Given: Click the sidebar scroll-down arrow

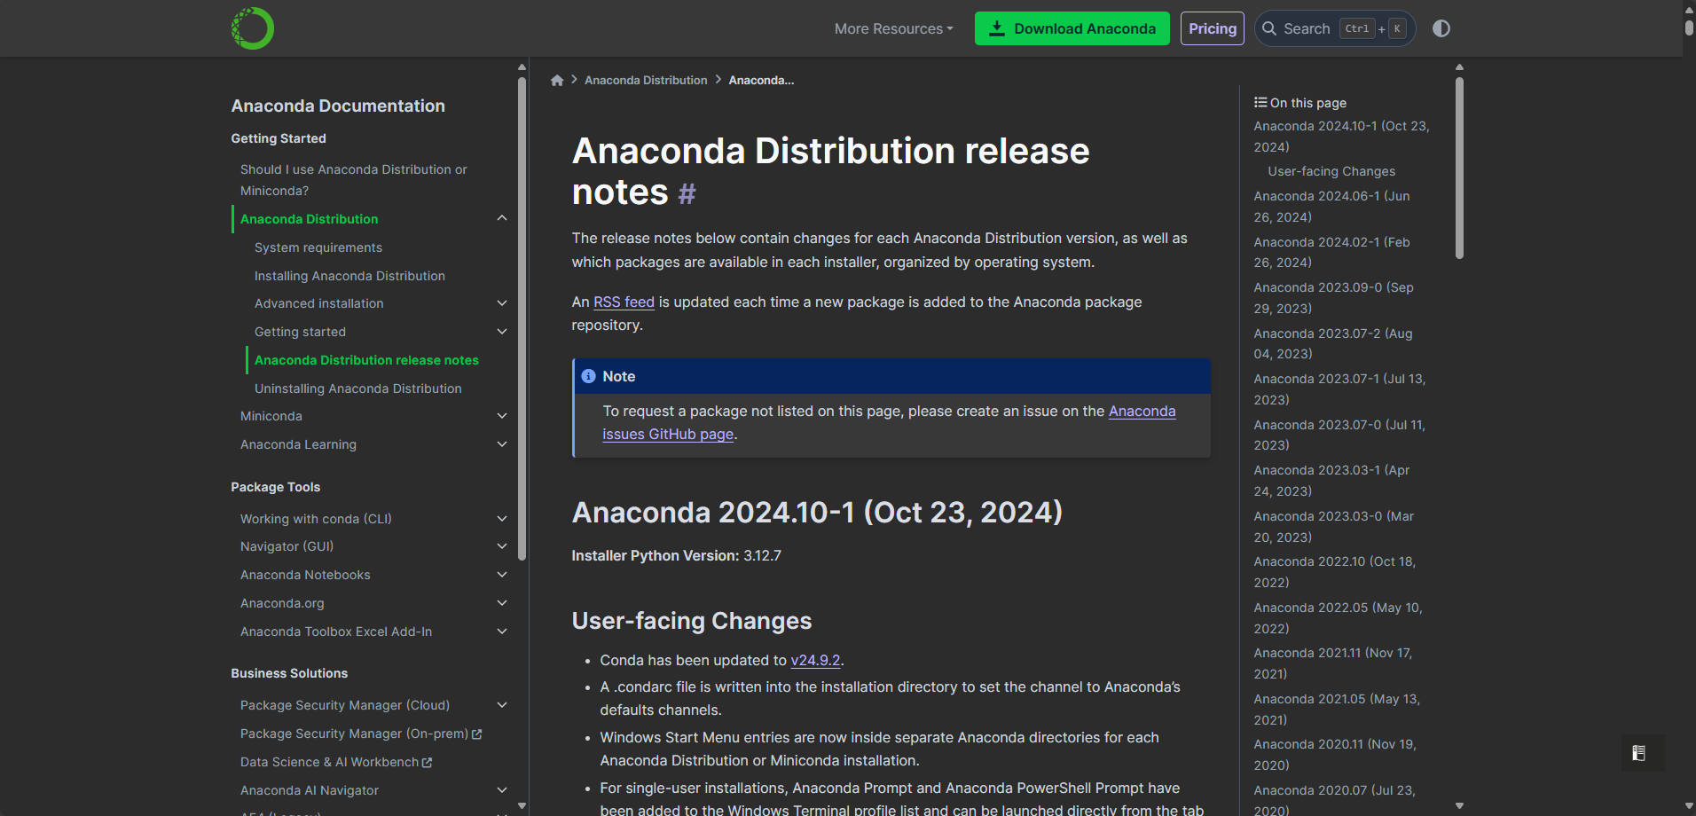Looking at the screenshot, I should click(x=522, y=806).
